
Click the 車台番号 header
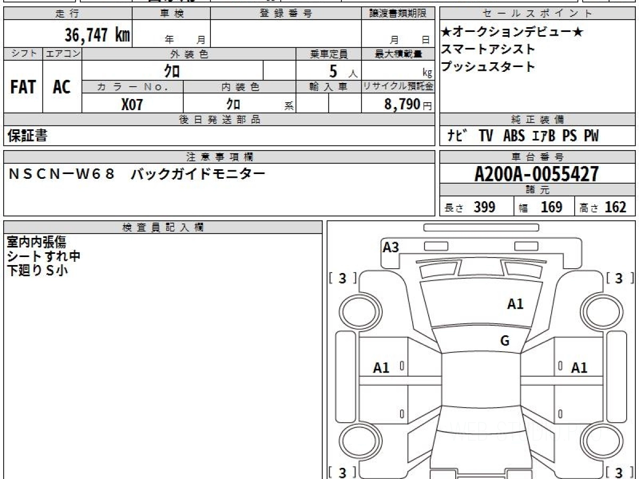pyautogui.click(x=537, y=157)
